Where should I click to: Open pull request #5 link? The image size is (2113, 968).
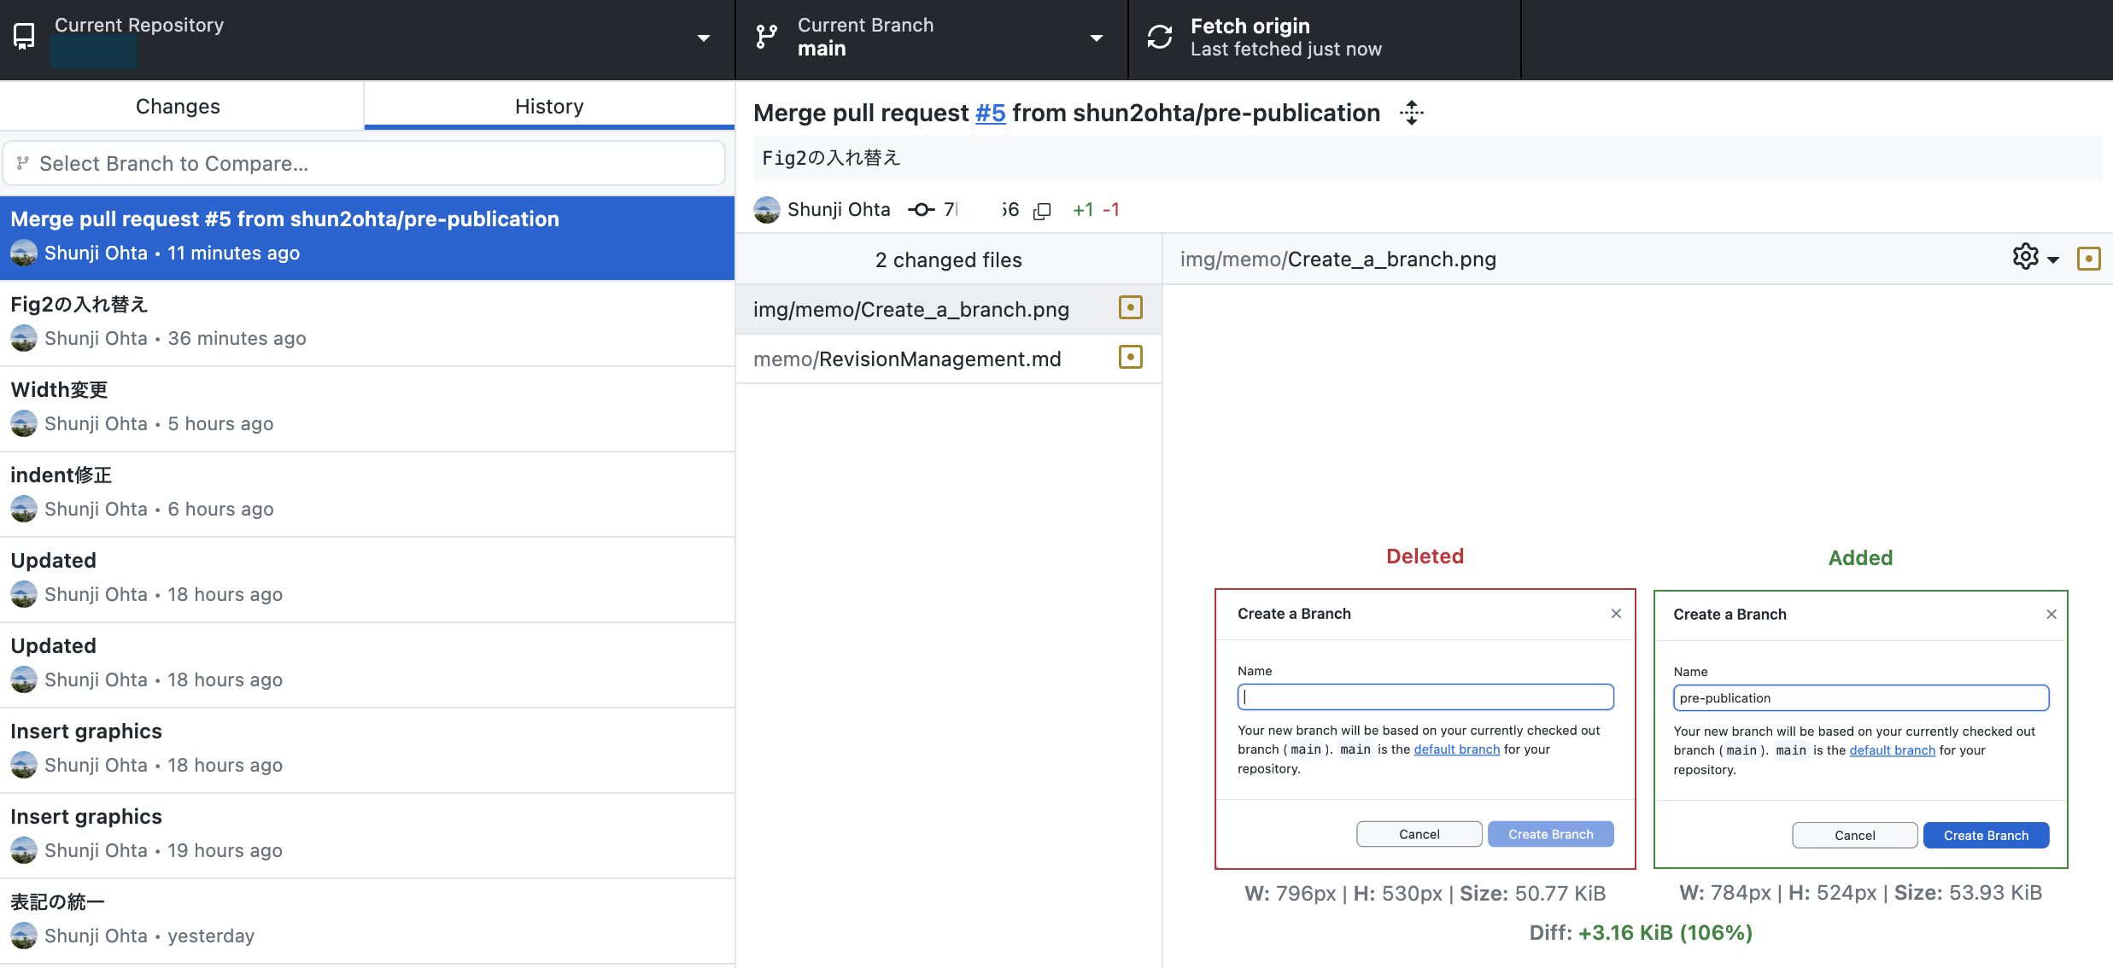(990, 113)
